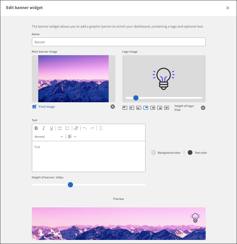The image size is (237, 244).
Task: Open the Background color picker
Action: coord(154,152)
